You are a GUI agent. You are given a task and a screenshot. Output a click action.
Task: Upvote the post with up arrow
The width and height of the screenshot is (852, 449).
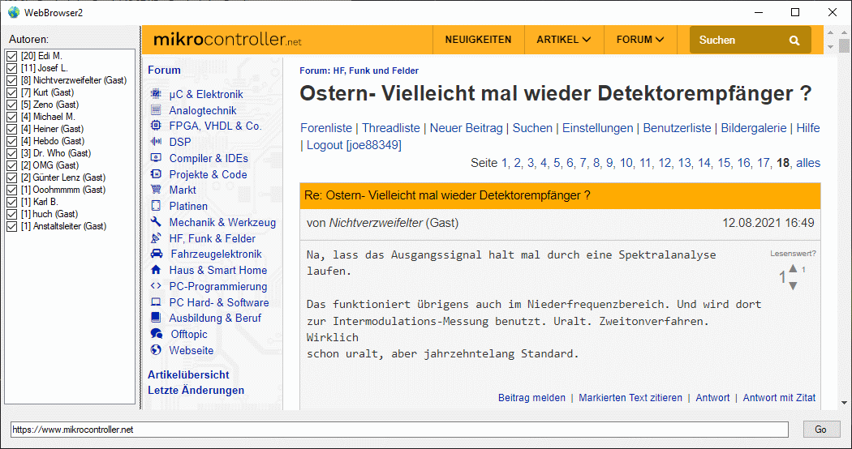tap(793, 269)
